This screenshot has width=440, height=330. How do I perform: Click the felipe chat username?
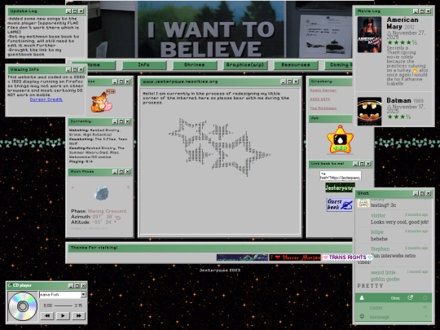click(x=377, y=232)
